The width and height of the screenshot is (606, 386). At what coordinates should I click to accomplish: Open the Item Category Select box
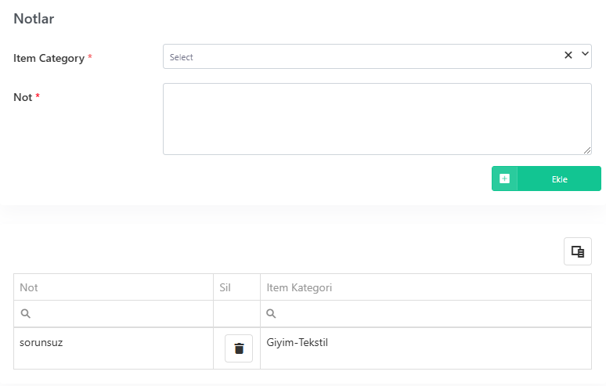377,56
